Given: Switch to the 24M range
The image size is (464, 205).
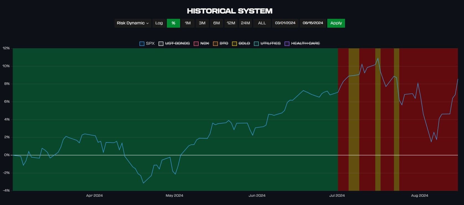Looking at the screenshot, I should [x=245, y=23].
